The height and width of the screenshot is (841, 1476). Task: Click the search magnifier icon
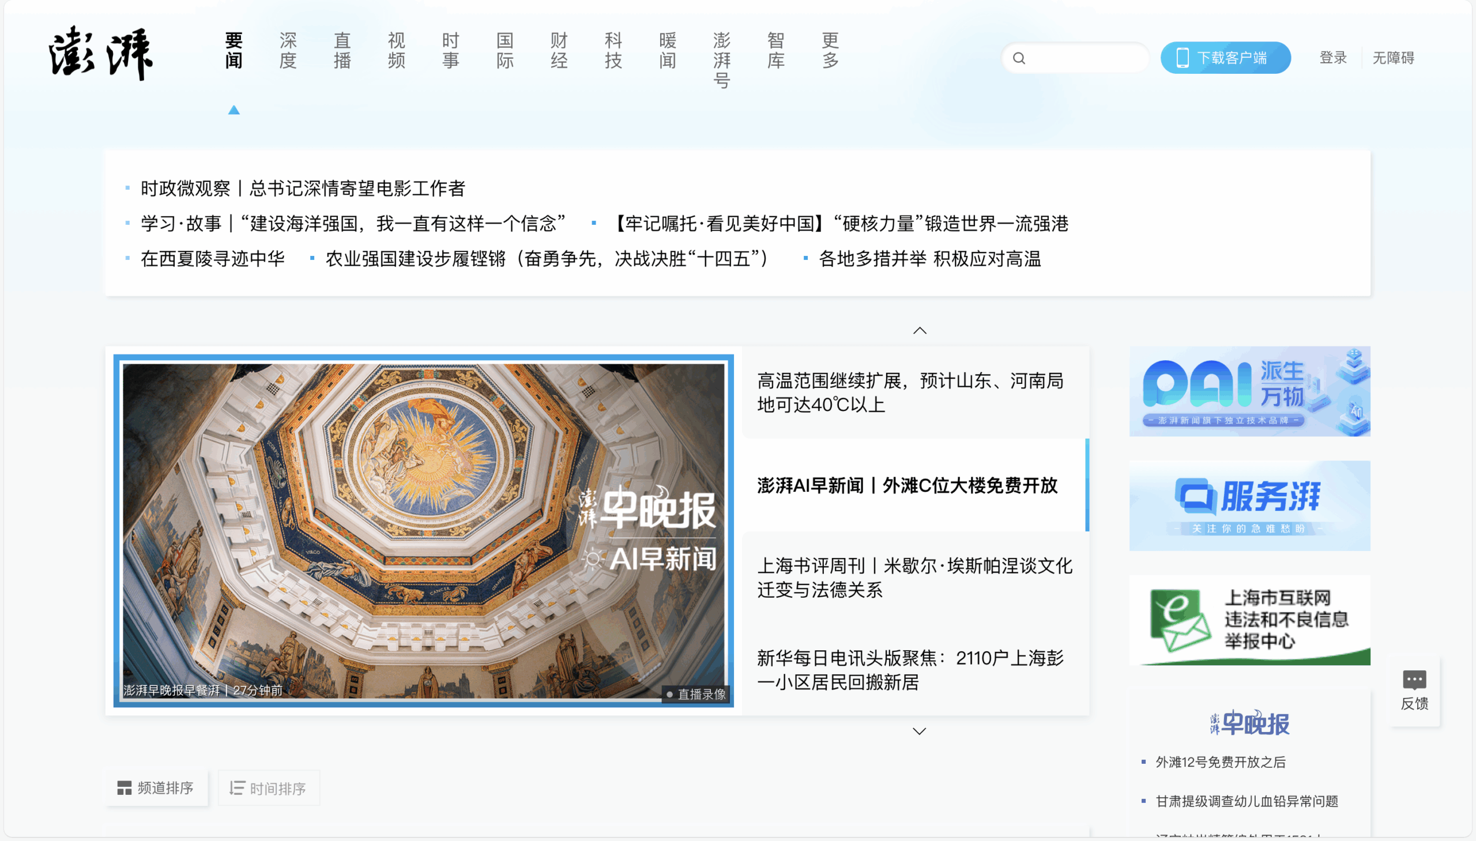tap(1019, 58)
